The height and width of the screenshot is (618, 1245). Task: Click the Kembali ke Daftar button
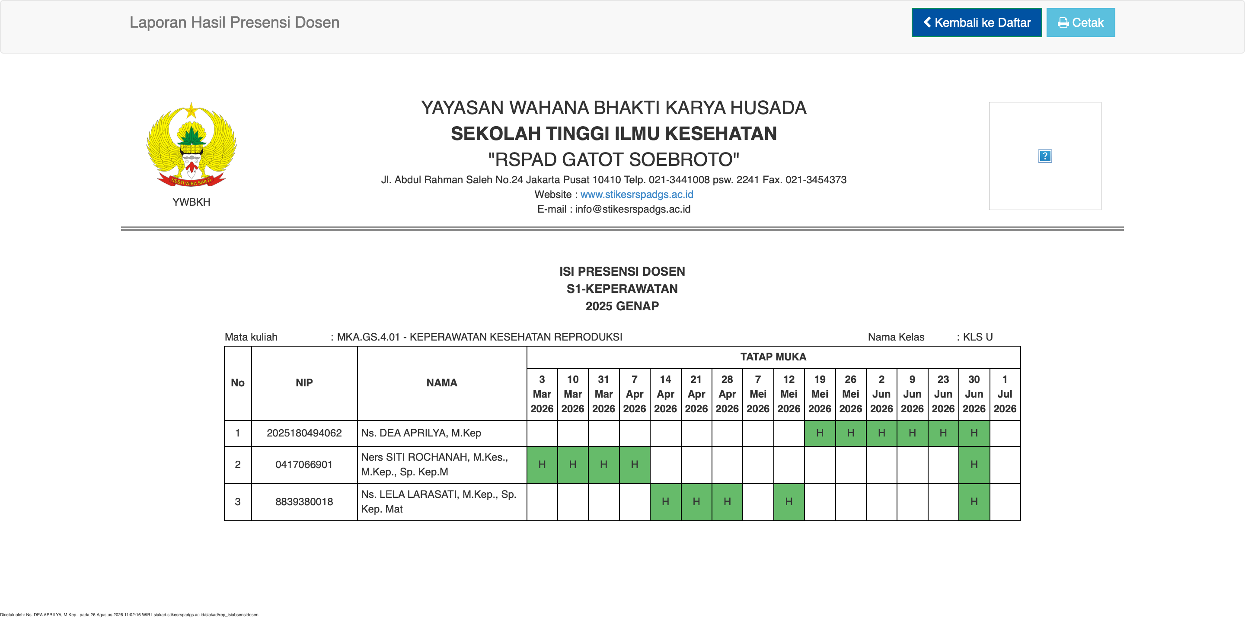(x=976, y=22)
